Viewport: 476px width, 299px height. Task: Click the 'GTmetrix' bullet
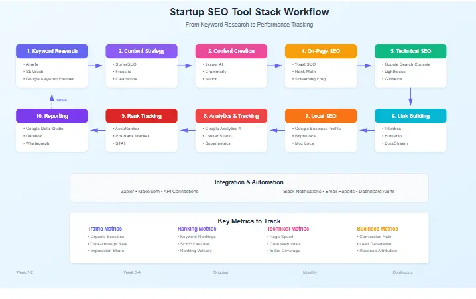[x=392, y=79]
